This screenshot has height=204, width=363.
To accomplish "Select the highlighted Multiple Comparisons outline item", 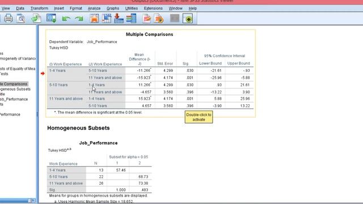I will coord(14,84).
